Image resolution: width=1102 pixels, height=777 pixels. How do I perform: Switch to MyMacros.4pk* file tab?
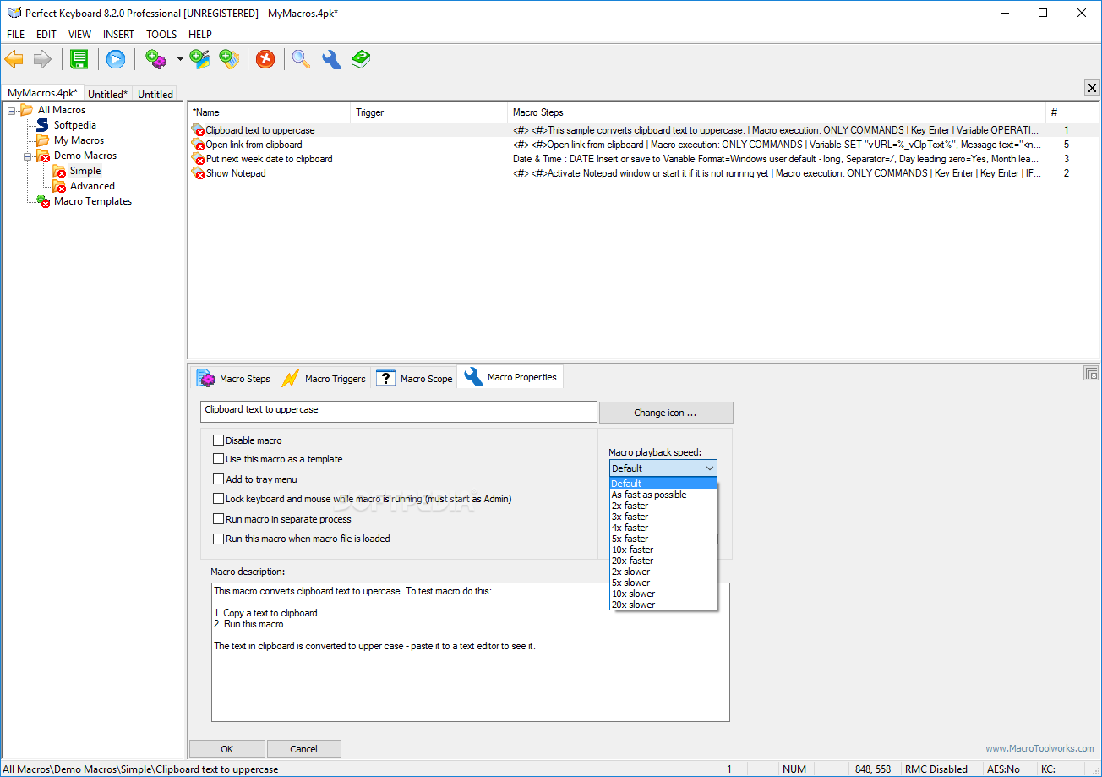(x=42, y=93)
